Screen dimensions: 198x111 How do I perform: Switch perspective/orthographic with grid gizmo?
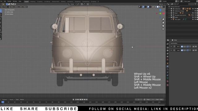pos(163,29)
